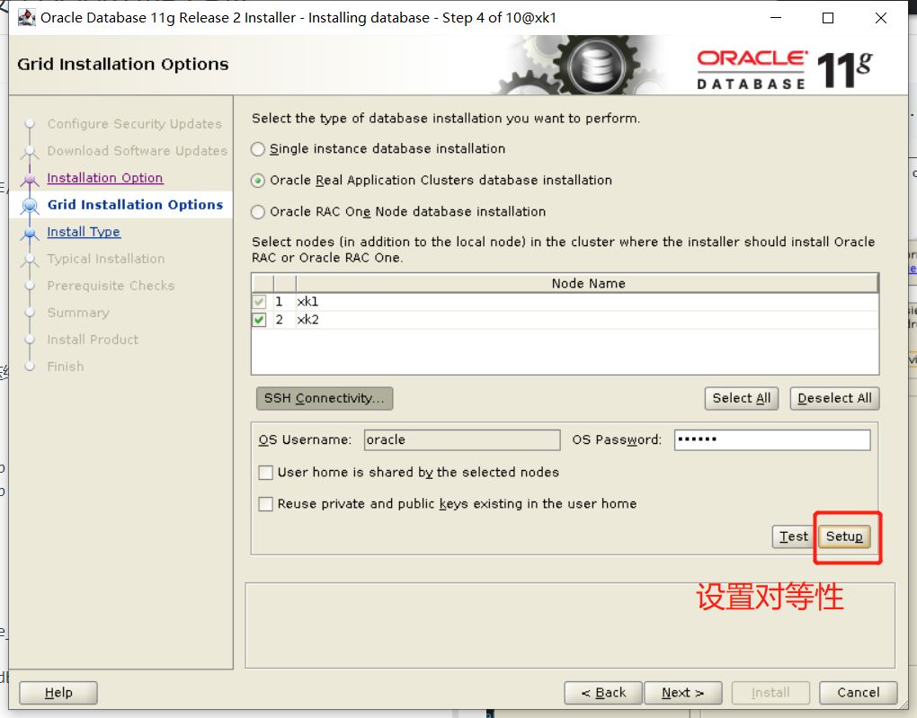Open SSH Connectivity panel

[x=325, y=398]
